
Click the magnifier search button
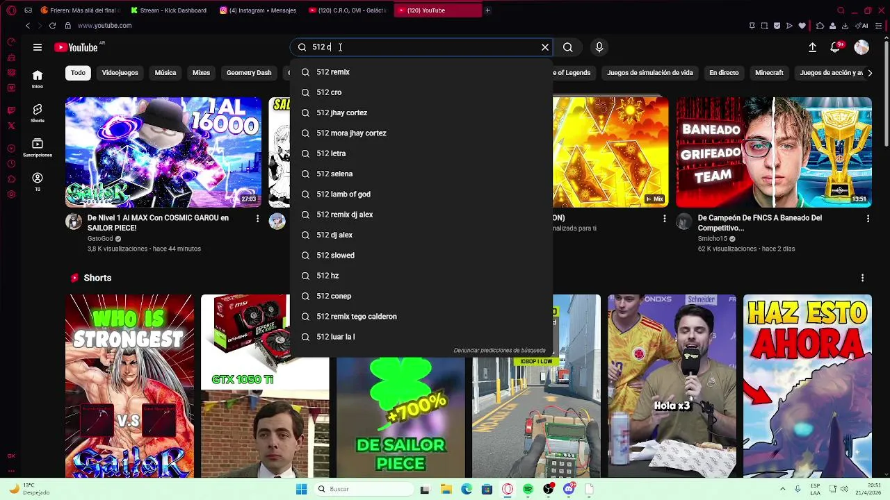[x=568, y=47]
